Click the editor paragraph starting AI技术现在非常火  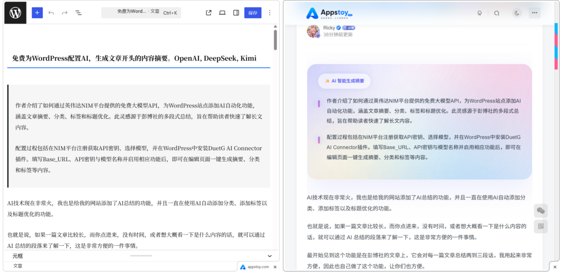click(x=137, y=209)
